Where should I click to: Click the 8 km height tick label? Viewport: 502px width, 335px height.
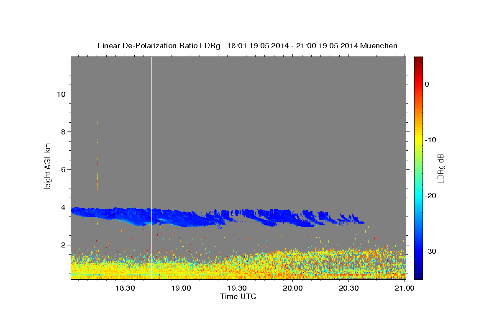click(63, 131)
